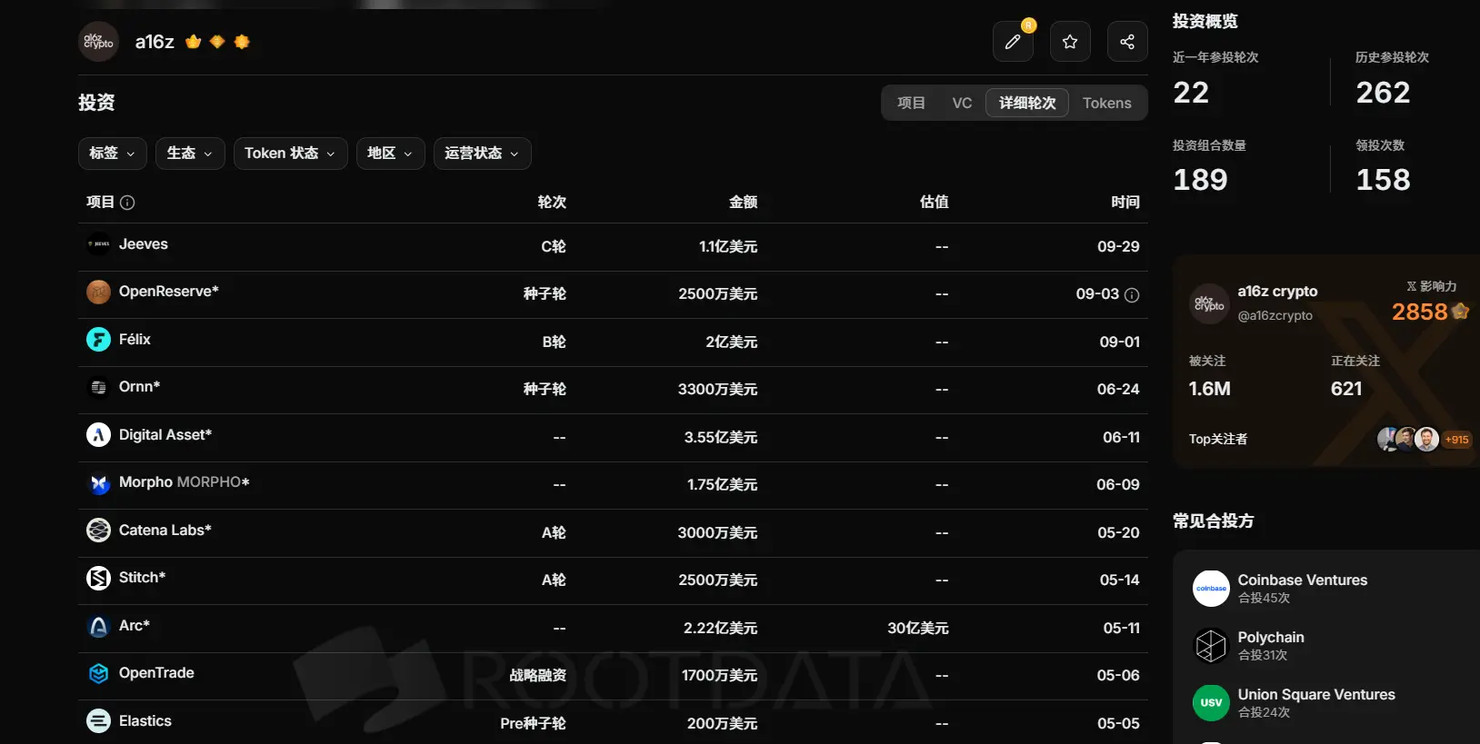Open the Polychain co-investor link
The height and width of the screenshot is (744, 1480).
[1271, 638]
